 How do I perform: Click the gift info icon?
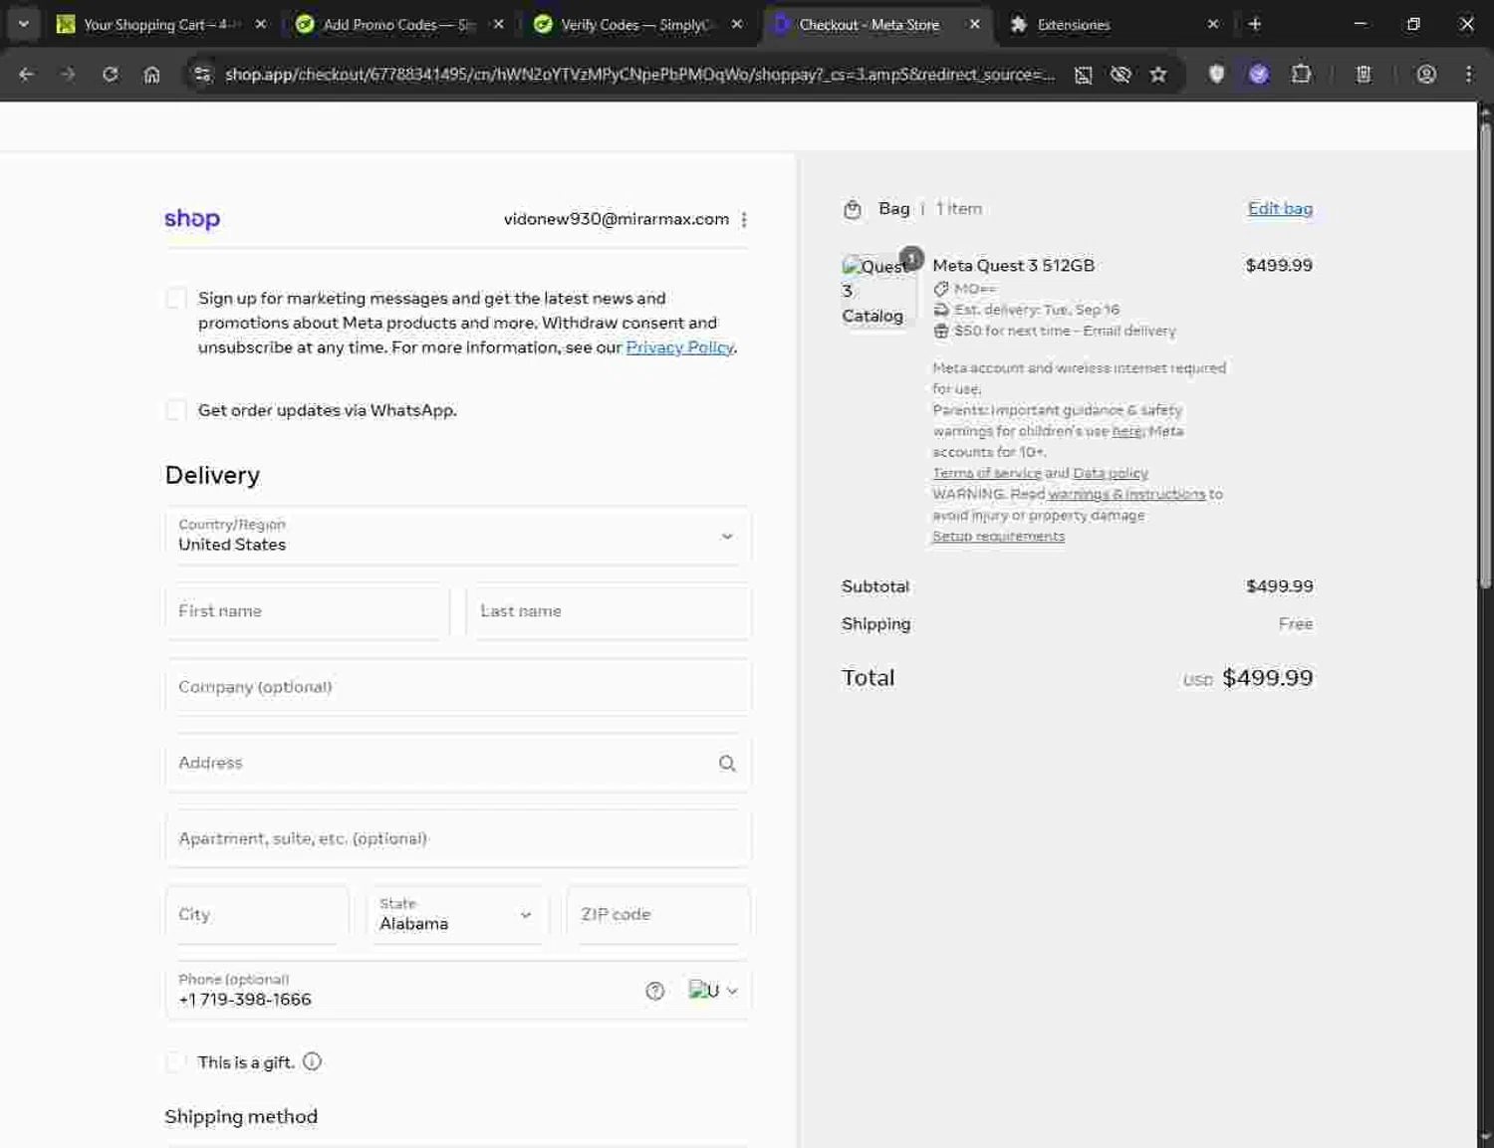[312, 1061]
